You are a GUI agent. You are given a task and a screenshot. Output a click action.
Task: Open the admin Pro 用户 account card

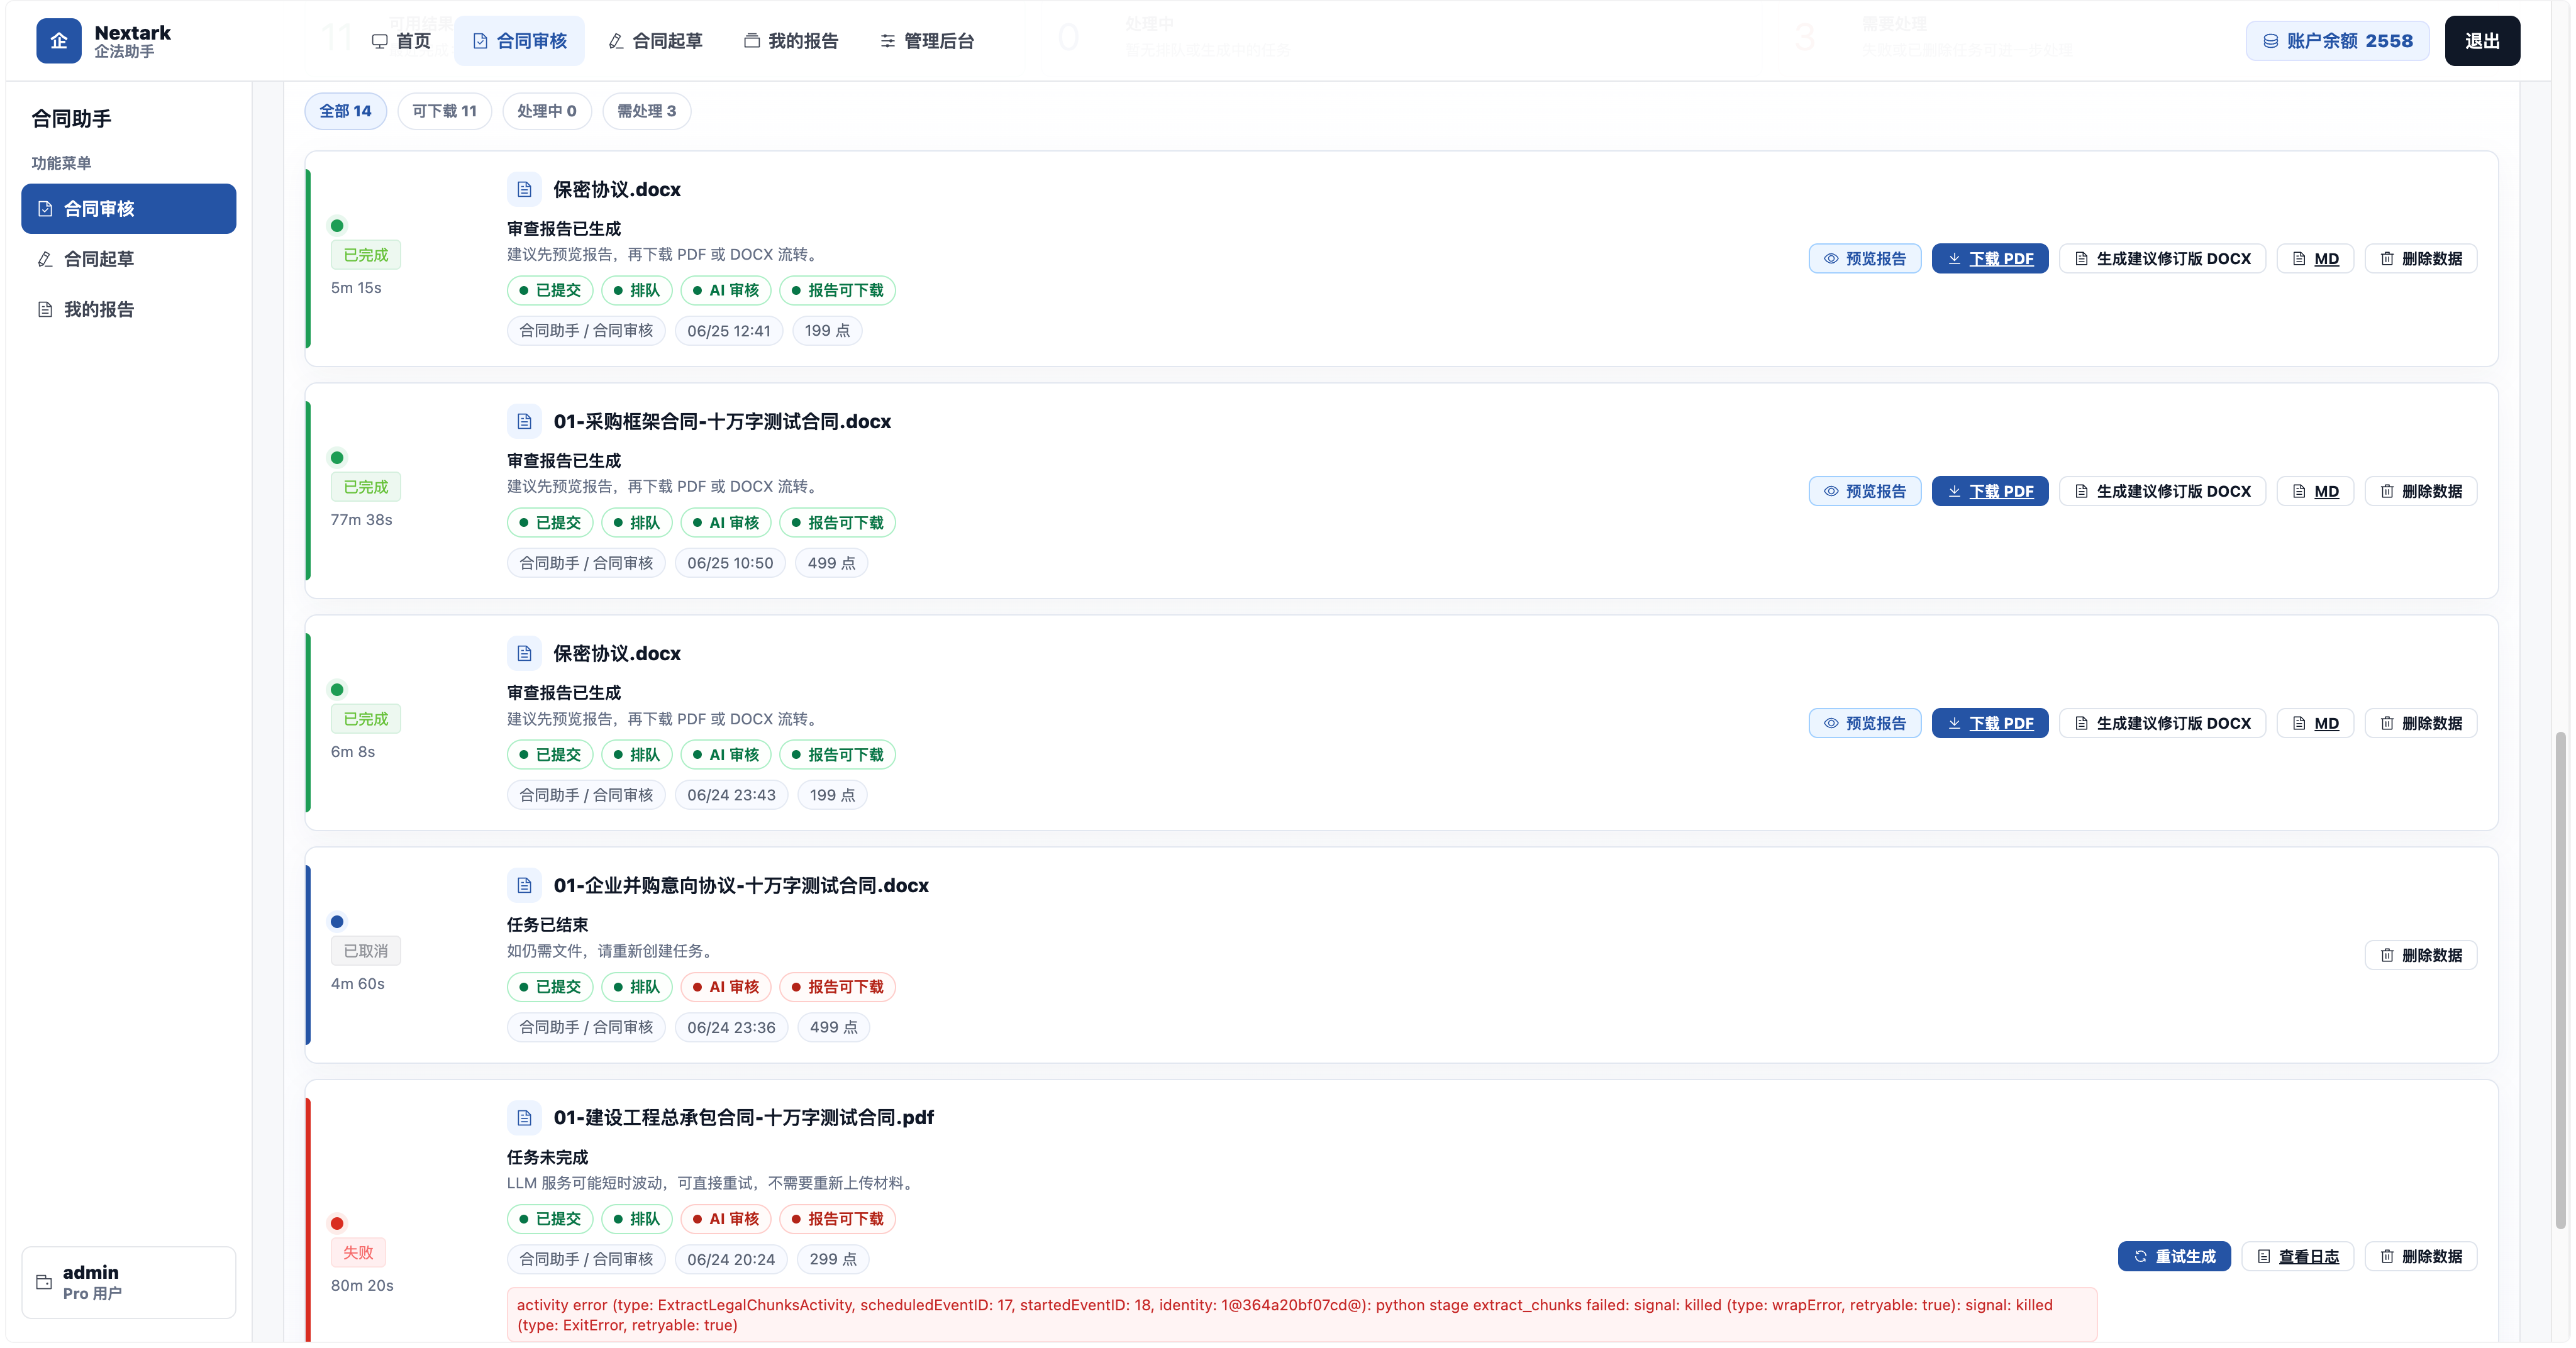(129, 1282)
